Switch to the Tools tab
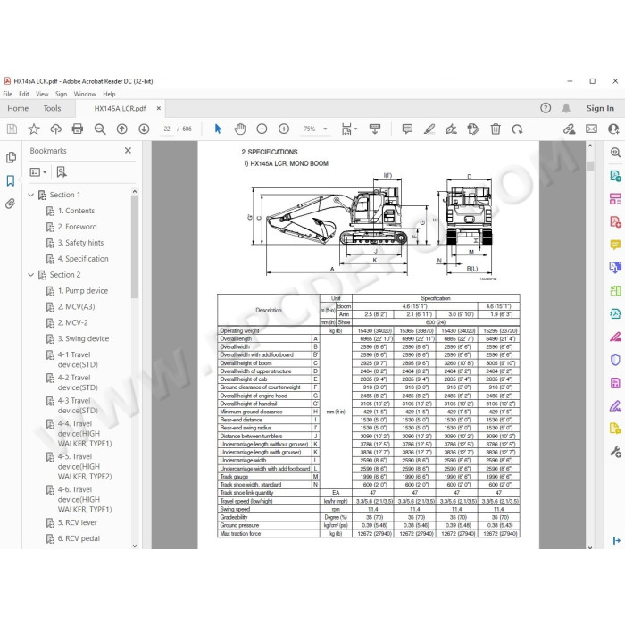625x625 pixels. 52,108
